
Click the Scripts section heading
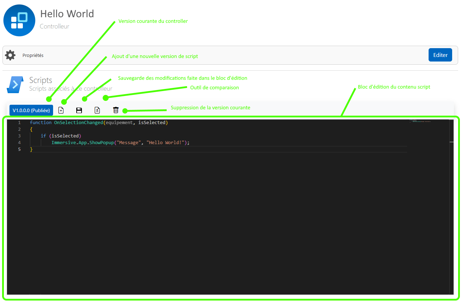[x=41, y=80]
